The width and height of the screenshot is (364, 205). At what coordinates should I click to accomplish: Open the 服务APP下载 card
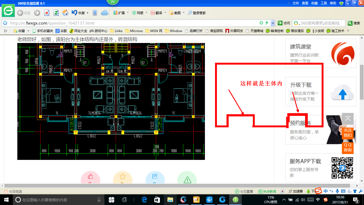click(321, 168)
